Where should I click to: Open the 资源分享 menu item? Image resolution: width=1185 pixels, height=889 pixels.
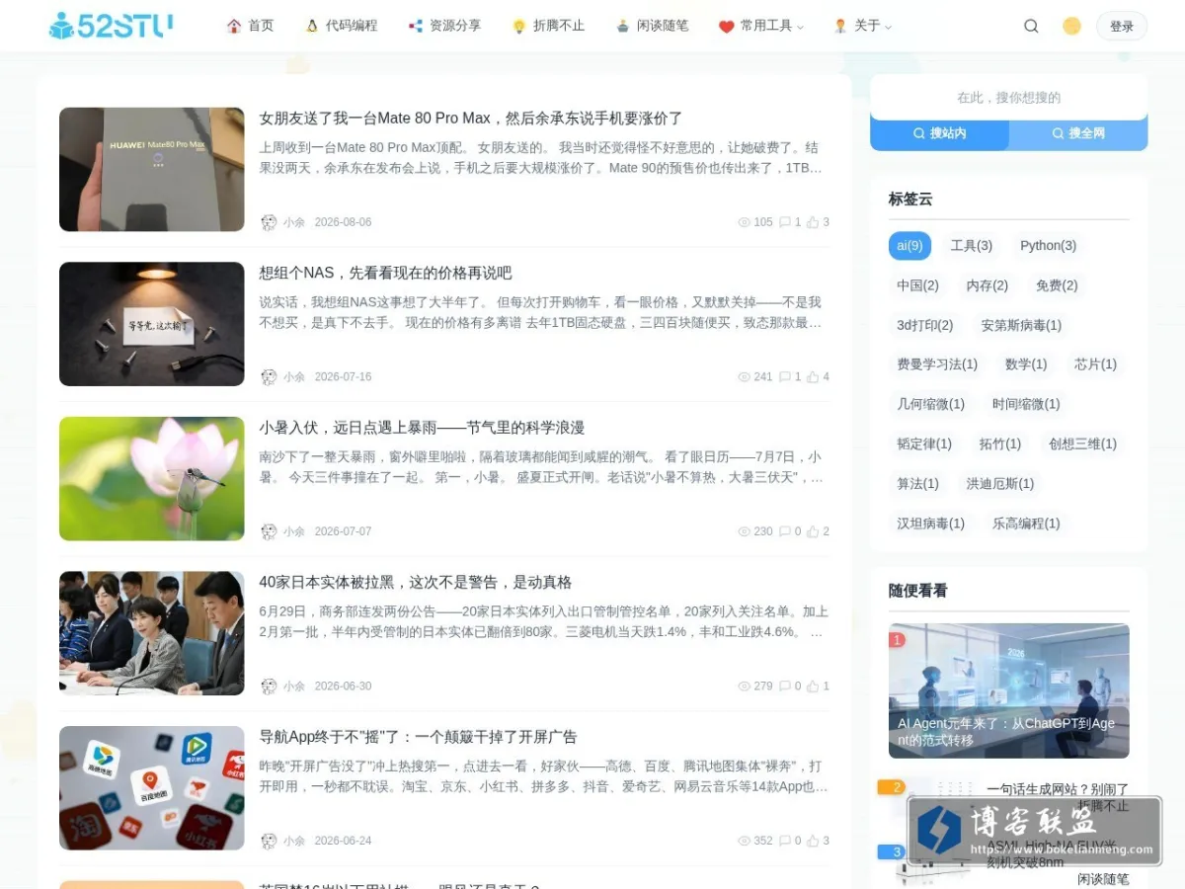(x=444, y=26)
